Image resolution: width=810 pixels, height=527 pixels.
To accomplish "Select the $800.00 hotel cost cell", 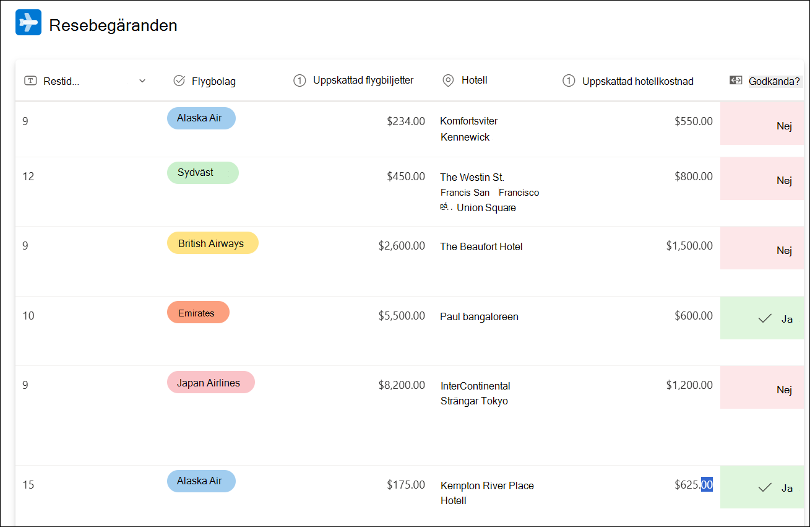I will [694, 176].
